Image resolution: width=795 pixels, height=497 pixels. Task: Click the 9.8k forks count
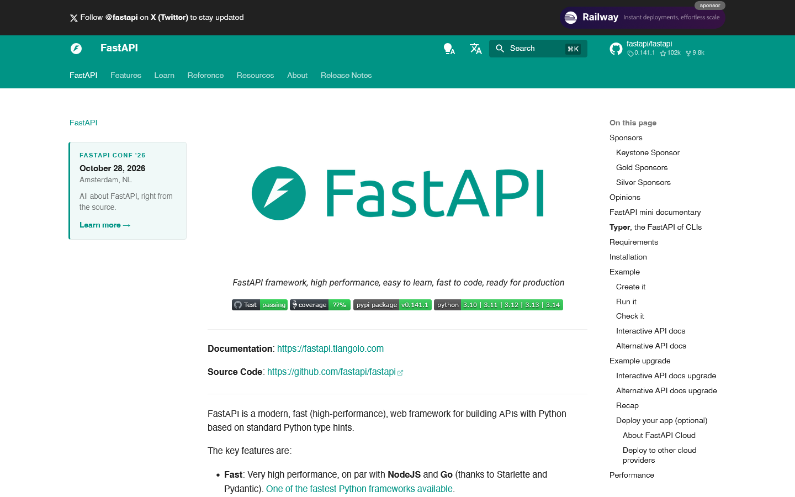(x=695, y=53)
